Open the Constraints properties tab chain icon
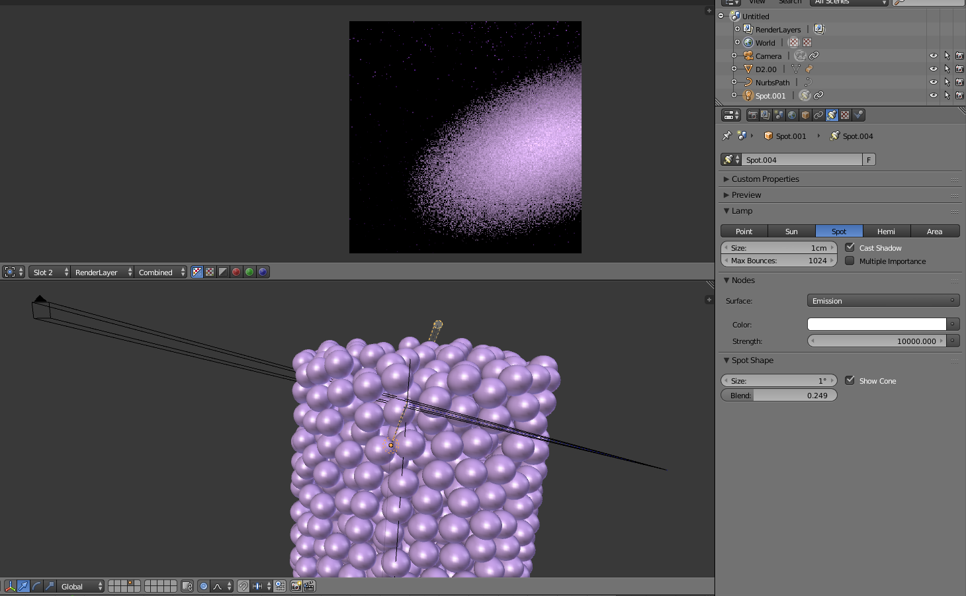 818,115
